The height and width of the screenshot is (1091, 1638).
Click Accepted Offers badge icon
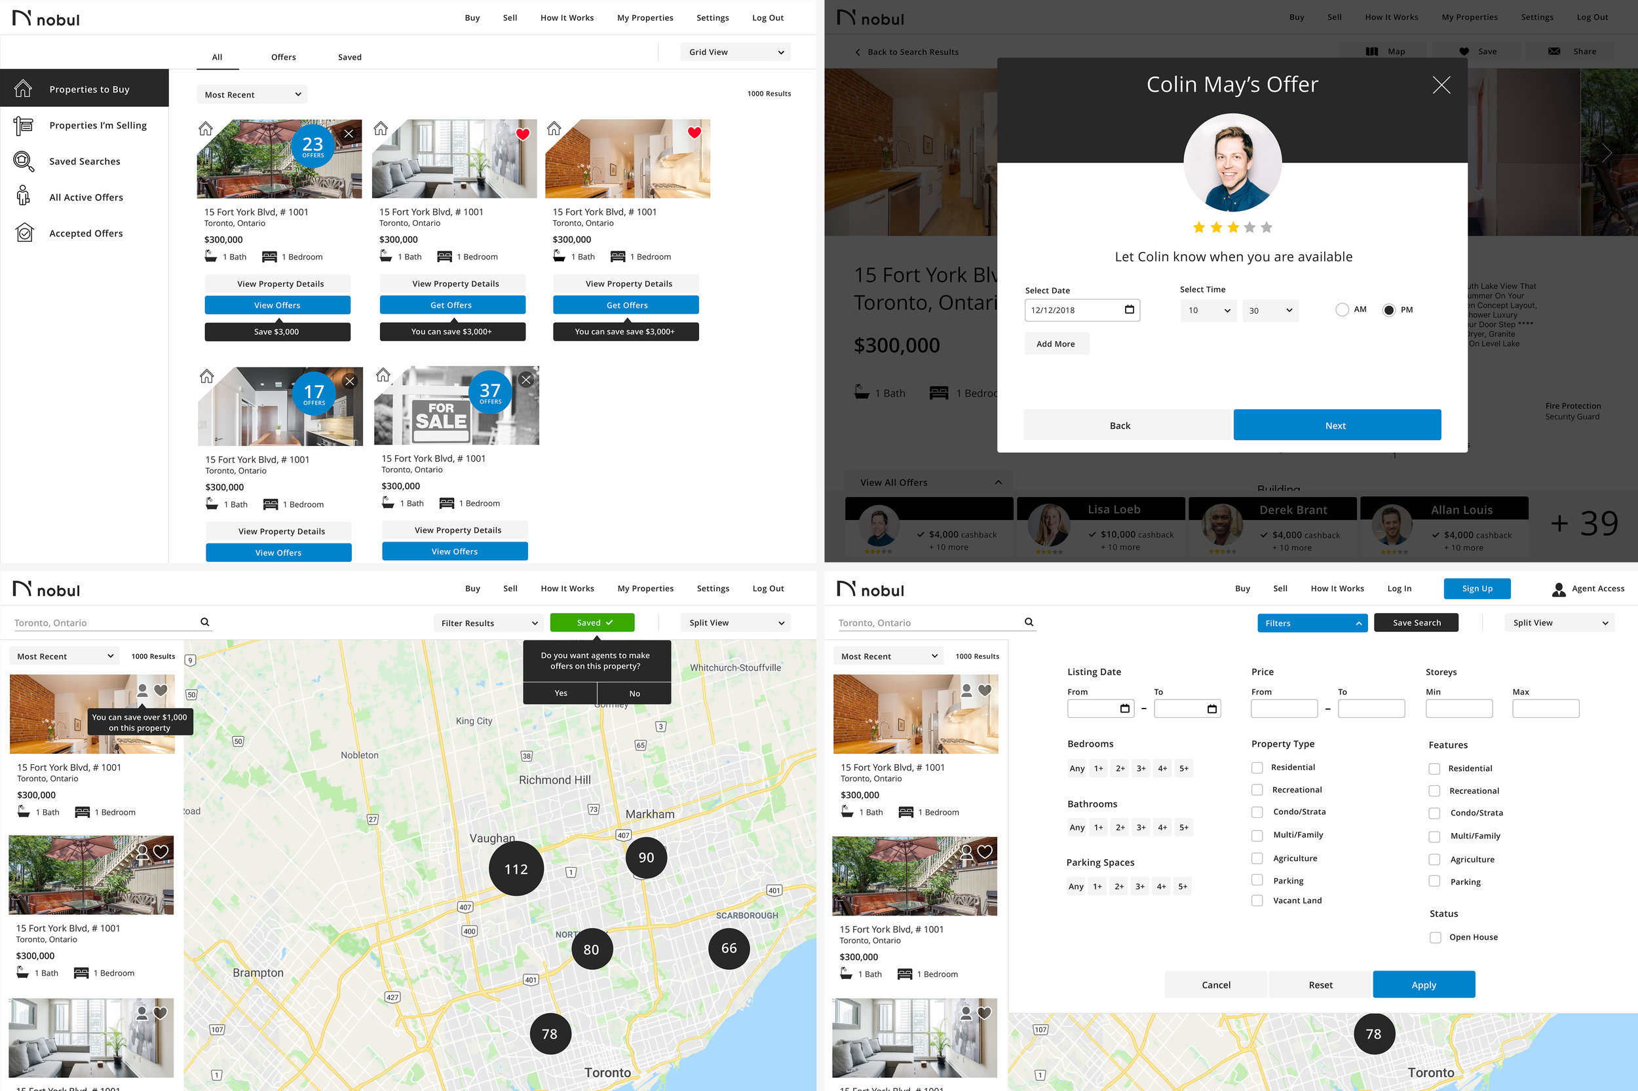point(24,233)
